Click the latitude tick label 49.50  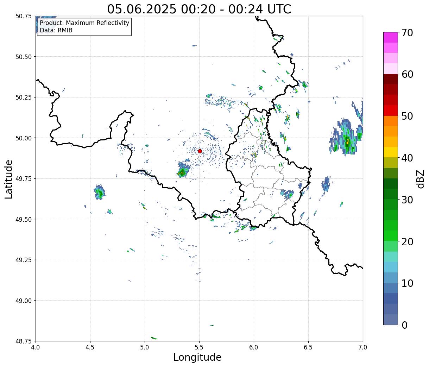(24, 219)
